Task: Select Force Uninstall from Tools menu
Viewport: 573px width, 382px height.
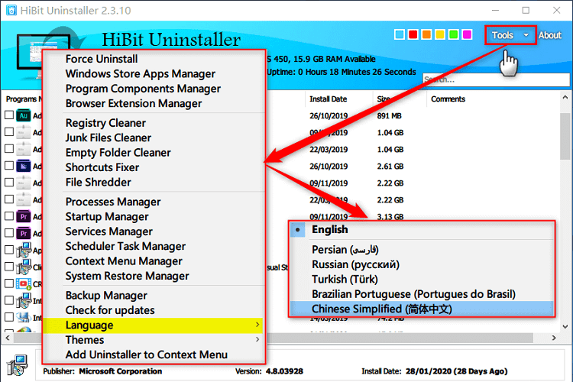Action: (102, 59)
